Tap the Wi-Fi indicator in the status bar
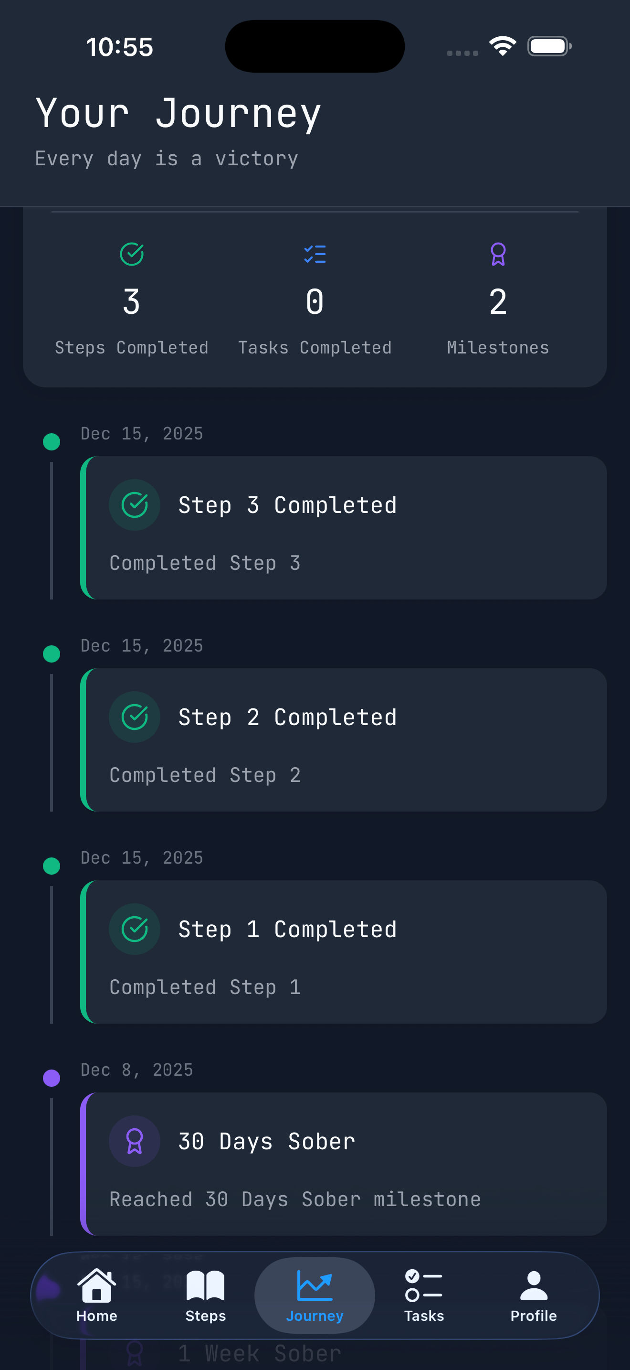Screen dimensions: 630x1370 (x=502, y=46)
